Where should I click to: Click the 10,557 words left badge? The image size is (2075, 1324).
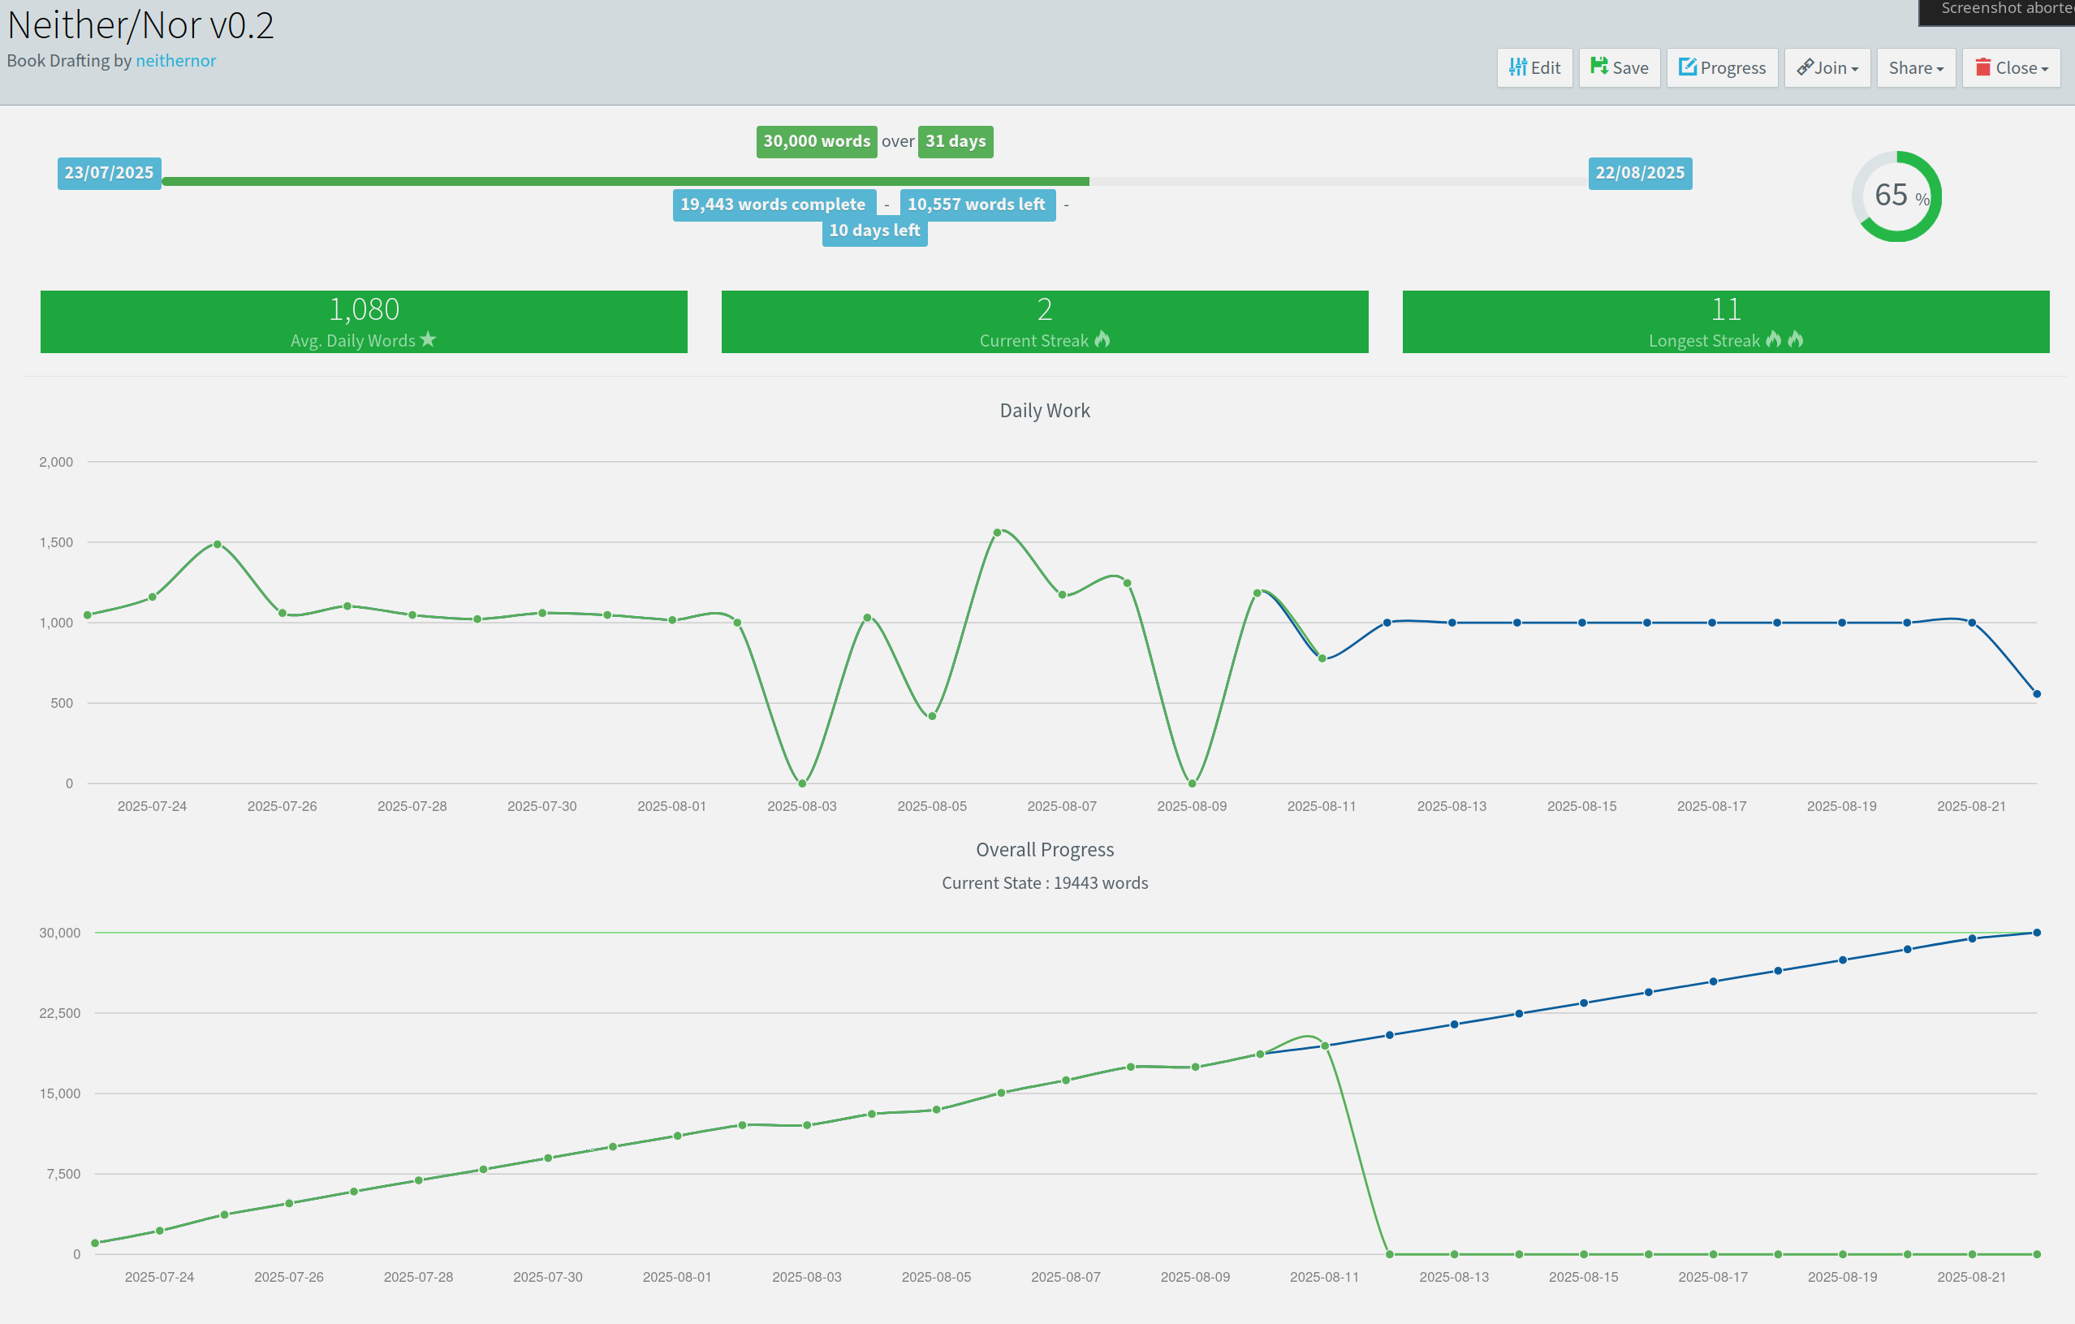[x=977, y=204]
